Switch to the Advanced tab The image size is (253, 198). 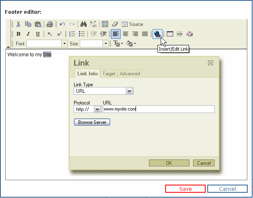point(130,74)
